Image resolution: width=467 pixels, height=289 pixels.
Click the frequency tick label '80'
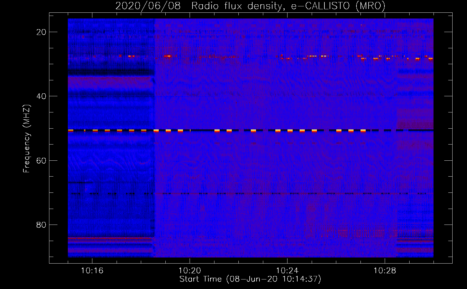coord(42,225)
